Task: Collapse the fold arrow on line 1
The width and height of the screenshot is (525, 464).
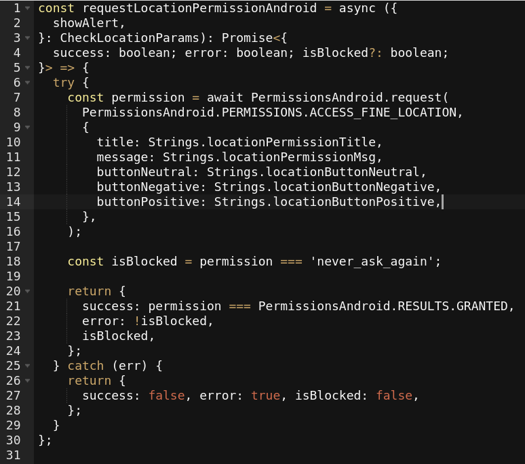Action: pyautogui.click(x=27, y=8)
